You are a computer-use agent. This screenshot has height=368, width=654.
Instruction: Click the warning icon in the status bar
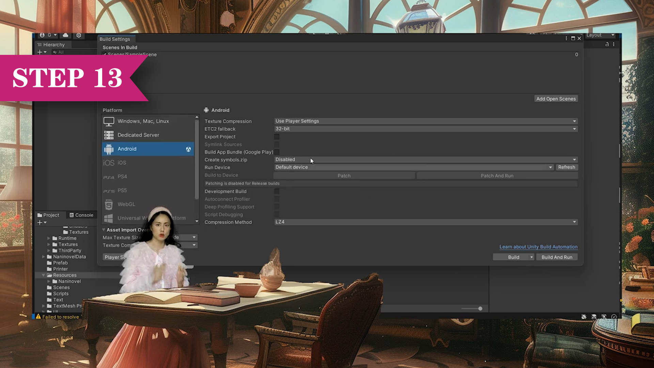click(38, 317)
